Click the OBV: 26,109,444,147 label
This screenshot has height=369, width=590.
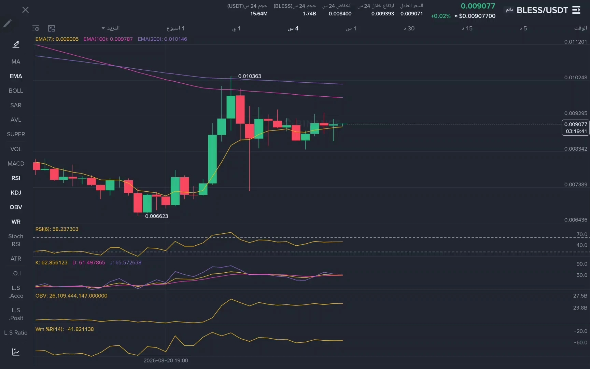click(x=71, y=296)
